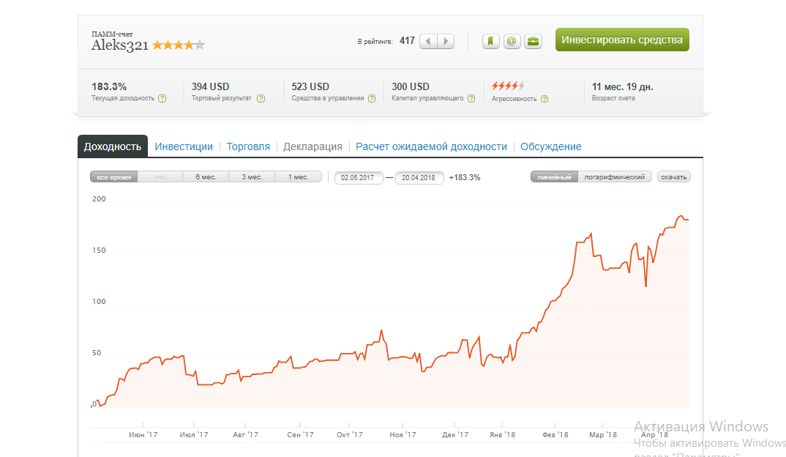Switch to the Торговля tab
786x457 pixels.
248,146
